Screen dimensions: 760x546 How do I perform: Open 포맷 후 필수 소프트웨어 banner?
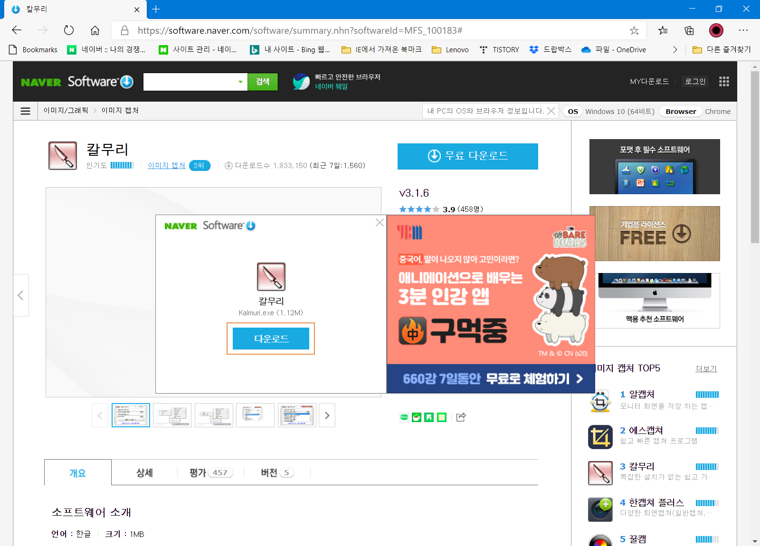[x=655, y=167]
